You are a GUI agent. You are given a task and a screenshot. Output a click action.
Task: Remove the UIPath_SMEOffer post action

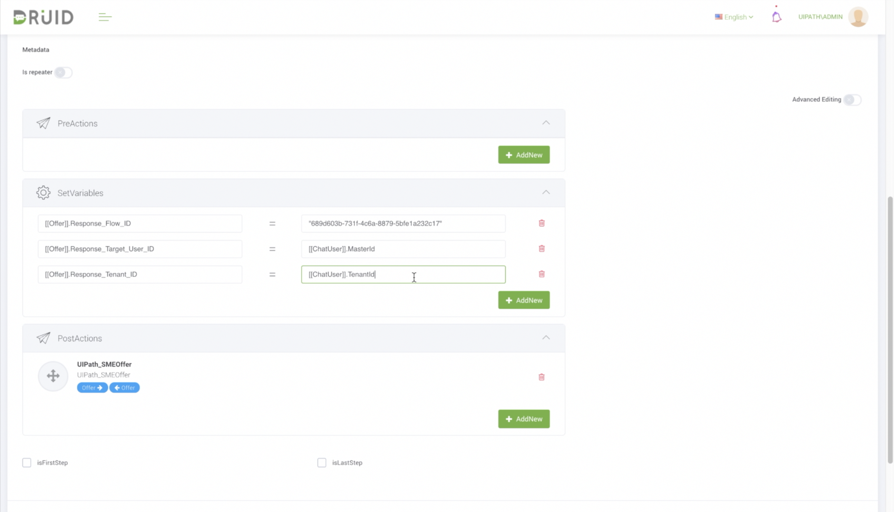pyautogui.click(x=542, y=377)
